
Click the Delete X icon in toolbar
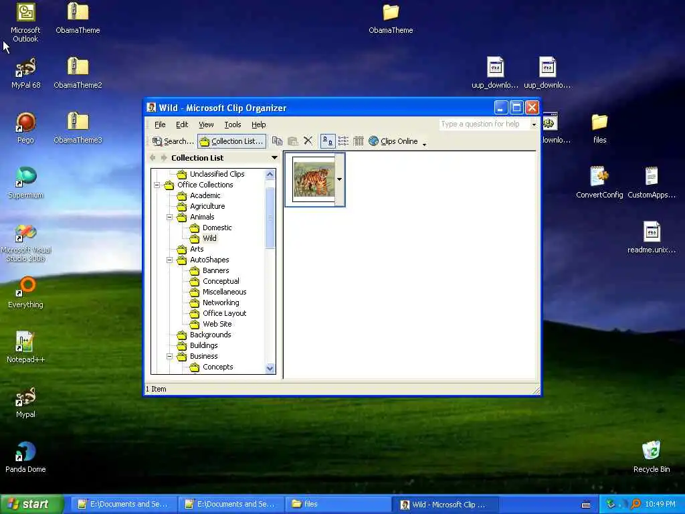(308, 141)
